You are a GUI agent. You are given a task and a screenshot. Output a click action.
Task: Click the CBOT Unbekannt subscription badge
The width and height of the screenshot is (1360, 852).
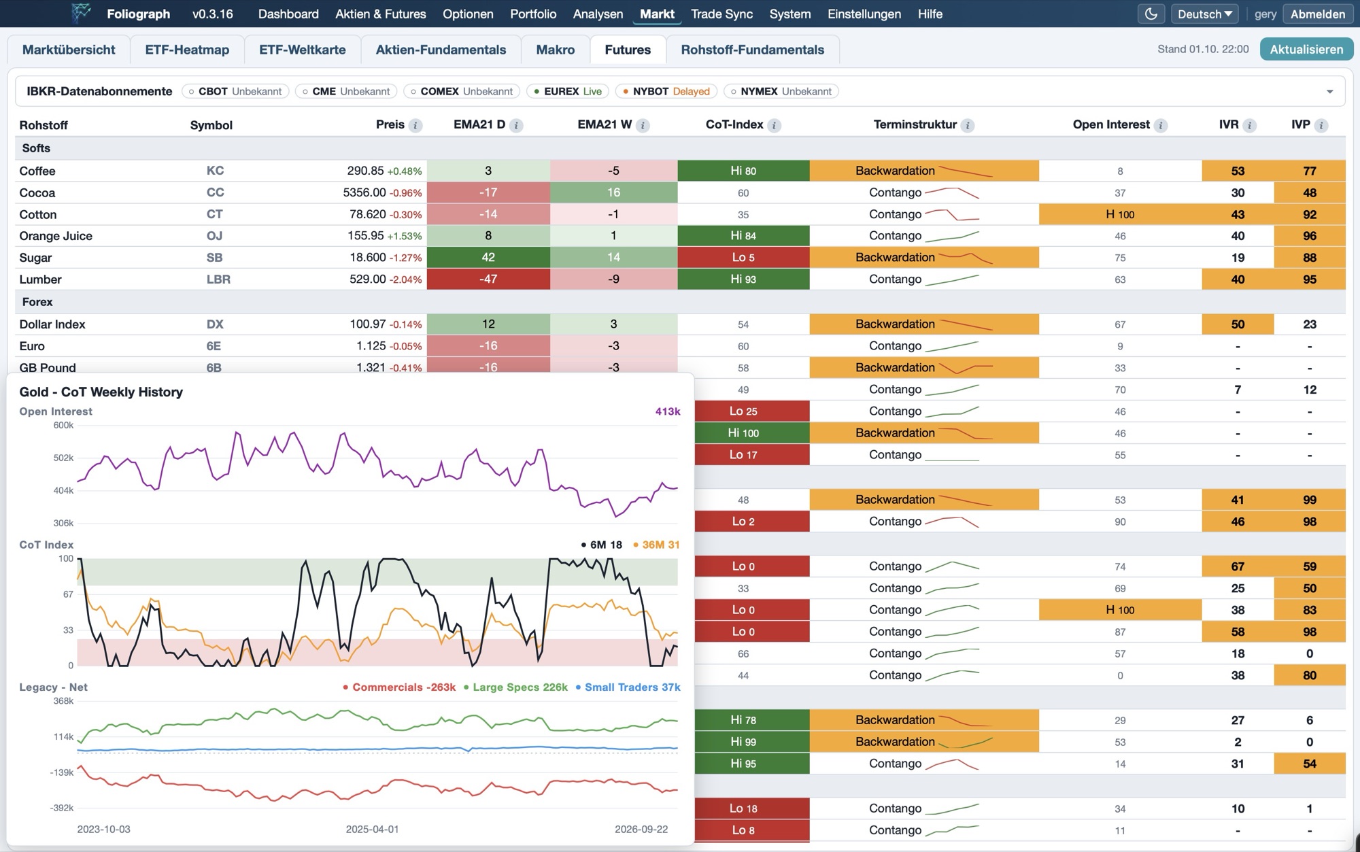point(235,91)
